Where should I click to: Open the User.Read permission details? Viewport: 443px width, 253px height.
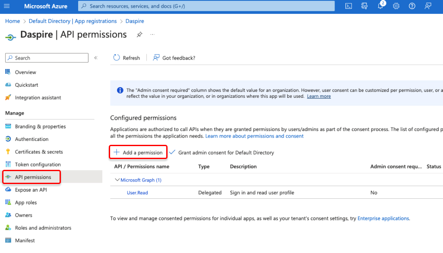tap(137, 193)
